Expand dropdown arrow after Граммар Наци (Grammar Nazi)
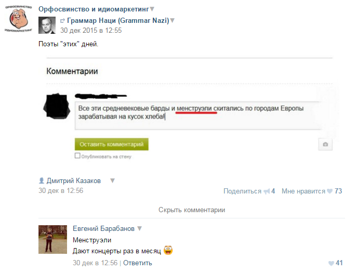Screen dimensions: 356x272 click(173, 21)
